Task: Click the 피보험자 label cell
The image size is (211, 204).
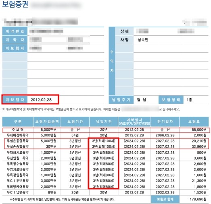Action: (15, 48)
